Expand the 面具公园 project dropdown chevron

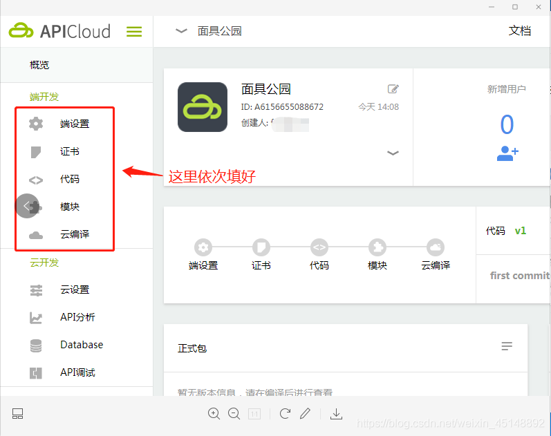click(181, 31)
